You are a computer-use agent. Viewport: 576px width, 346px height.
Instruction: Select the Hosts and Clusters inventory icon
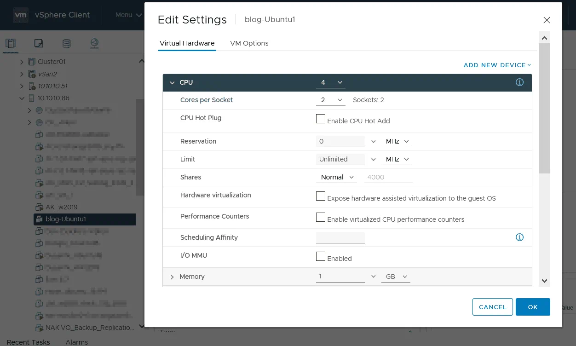(x=10, y=43)
